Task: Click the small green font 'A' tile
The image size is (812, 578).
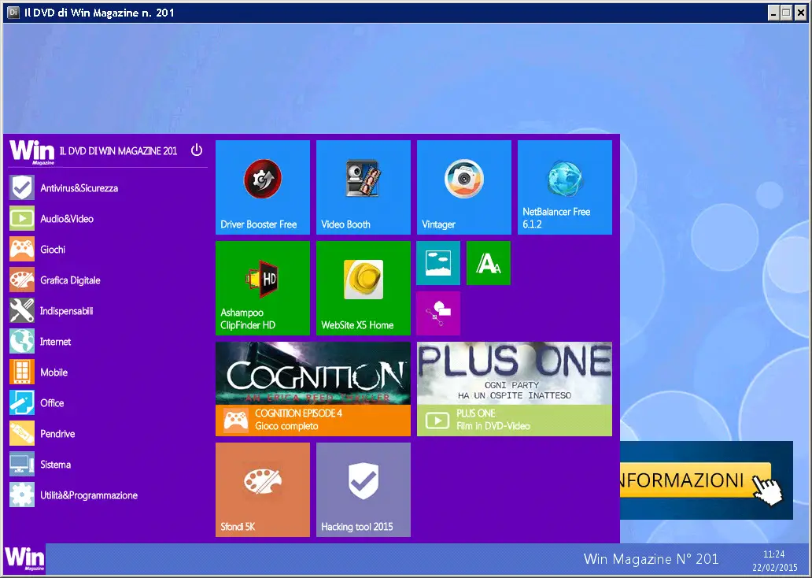Action: pyautogui.click(x=489, y=263)
